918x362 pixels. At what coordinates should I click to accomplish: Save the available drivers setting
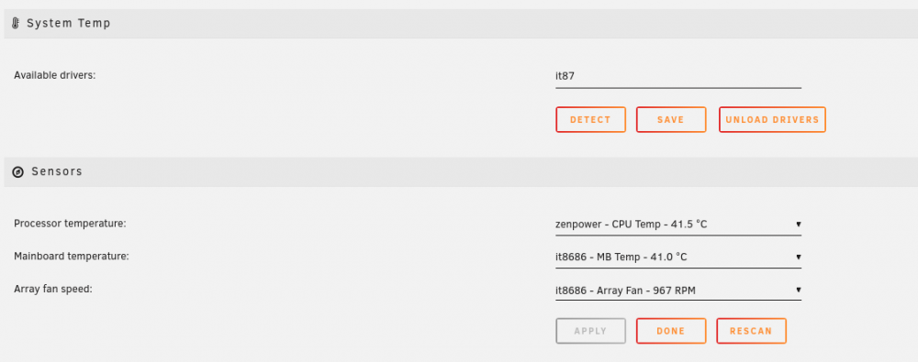(671, 119)
